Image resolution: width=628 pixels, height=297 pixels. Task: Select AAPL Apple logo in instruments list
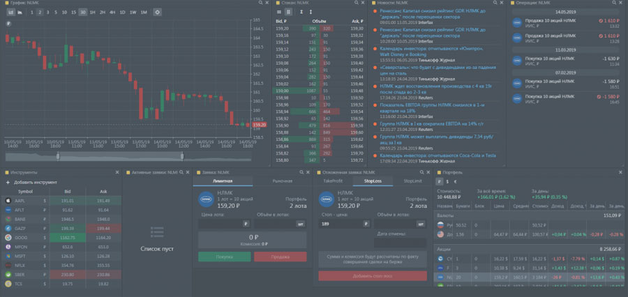click(x=9, y=200)
